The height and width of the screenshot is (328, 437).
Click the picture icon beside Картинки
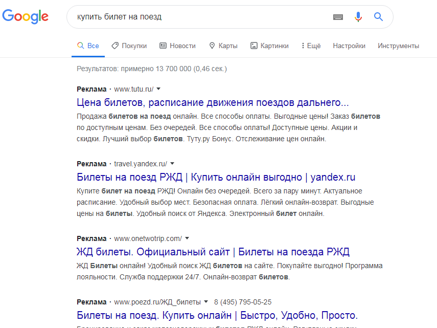pos(254,46)
